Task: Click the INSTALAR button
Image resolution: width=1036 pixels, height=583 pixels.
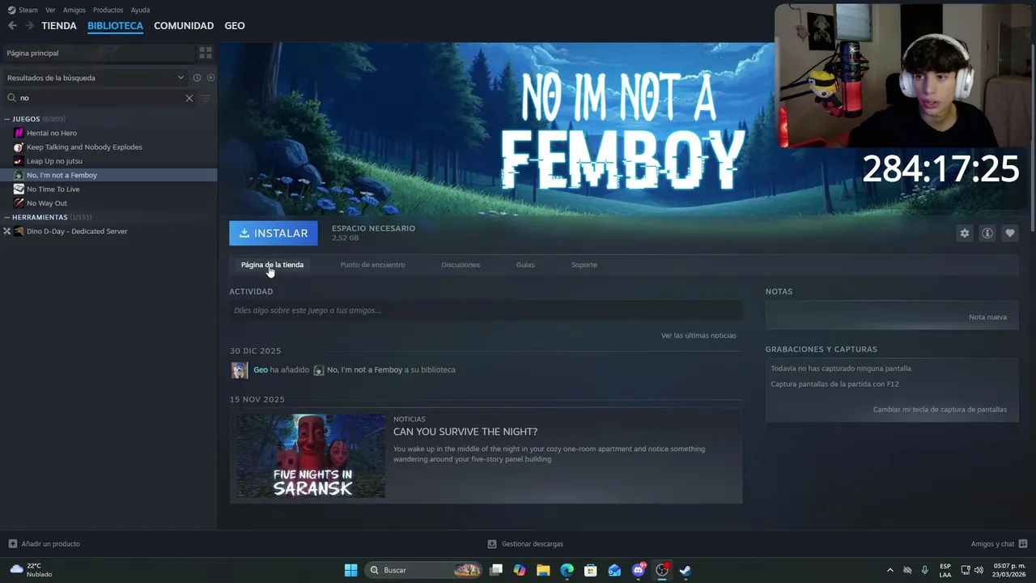Action: pyautogui.click(x=274, y=233)
